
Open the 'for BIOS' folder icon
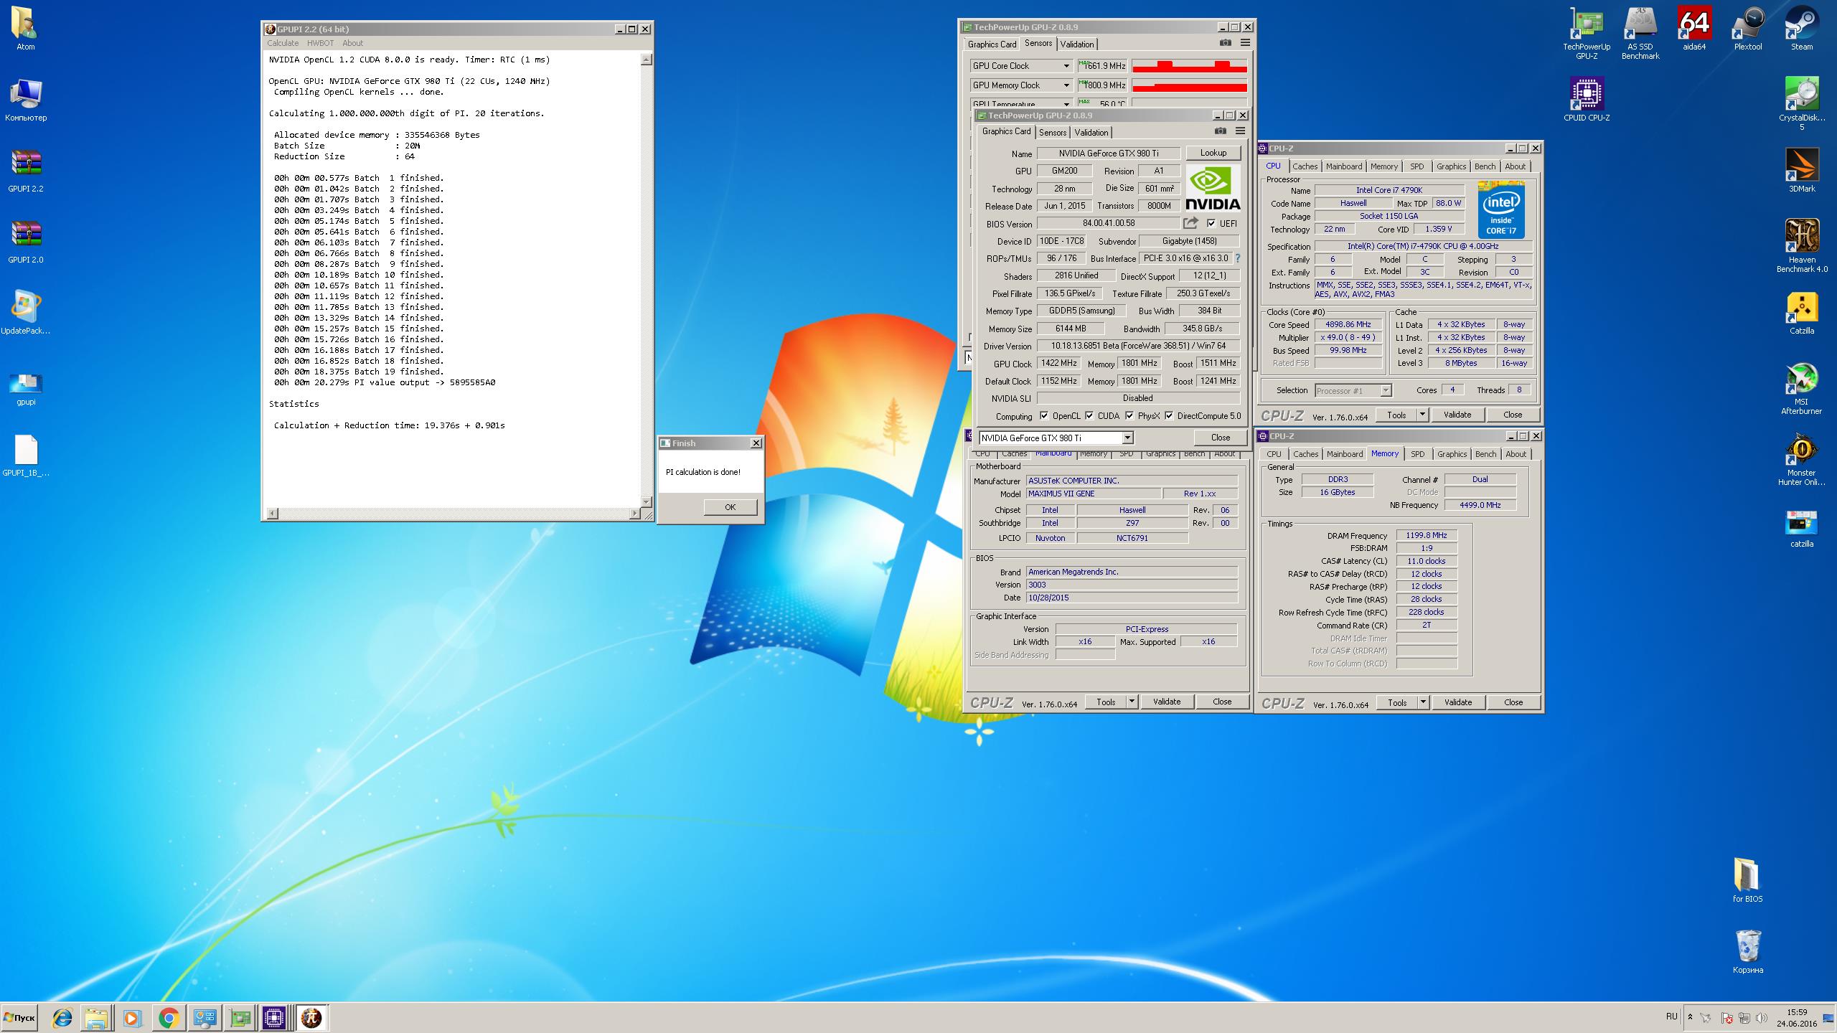(1748, 881)
